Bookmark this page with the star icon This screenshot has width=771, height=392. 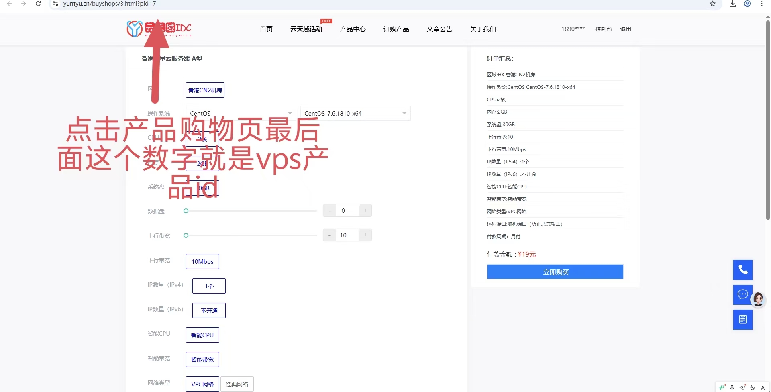pos(713,4)
